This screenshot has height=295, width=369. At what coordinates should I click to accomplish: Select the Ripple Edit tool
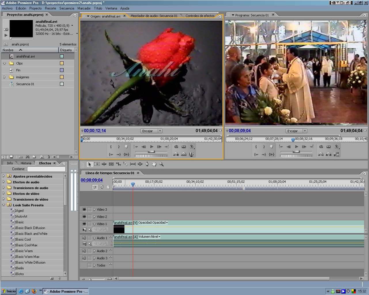pyautogui.click(x=104, y=164)
